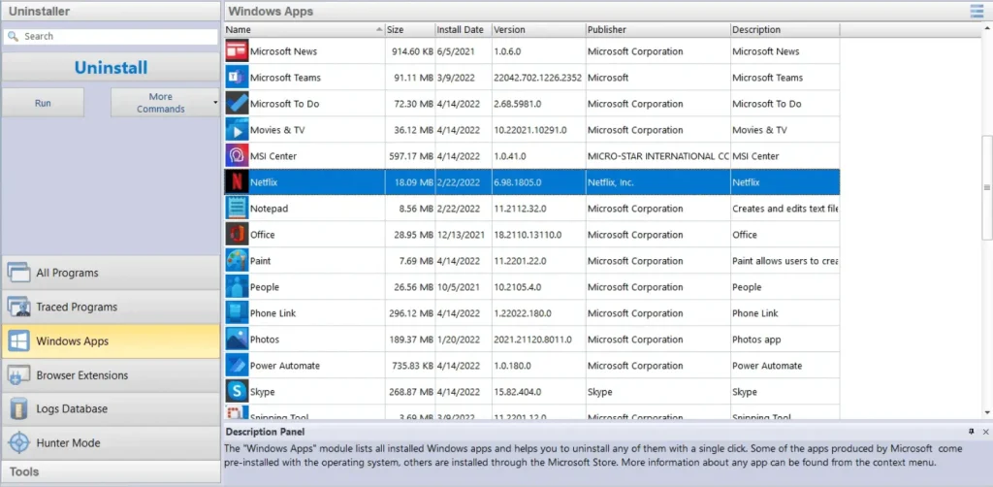Image resolution: width=993 pixels, height=487 pixels.
Task: Open the view options menu icon in Windows Apps header
Action: click(x=977, y=11)
